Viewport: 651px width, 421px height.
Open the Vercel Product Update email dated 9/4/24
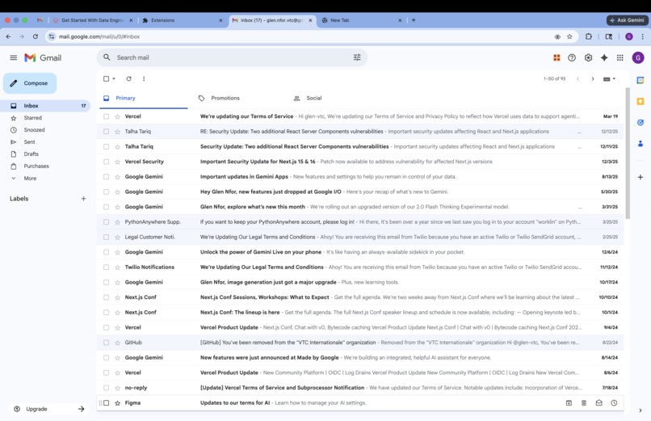coord(361,327)
